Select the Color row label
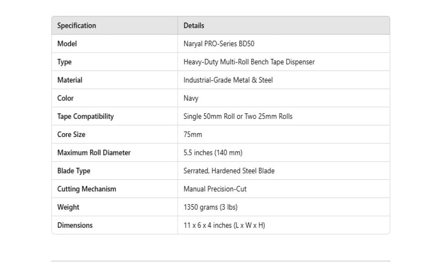 (x=65, y=98)
